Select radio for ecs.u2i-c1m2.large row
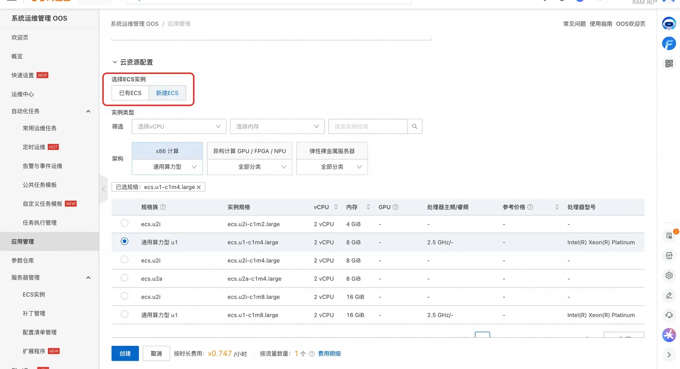The height and width of the screenshot is (369, 680). click(x=124, y=223)
